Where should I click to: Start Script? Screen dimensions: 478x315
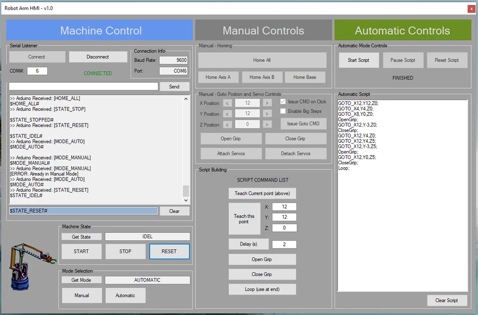pos(359,60)
